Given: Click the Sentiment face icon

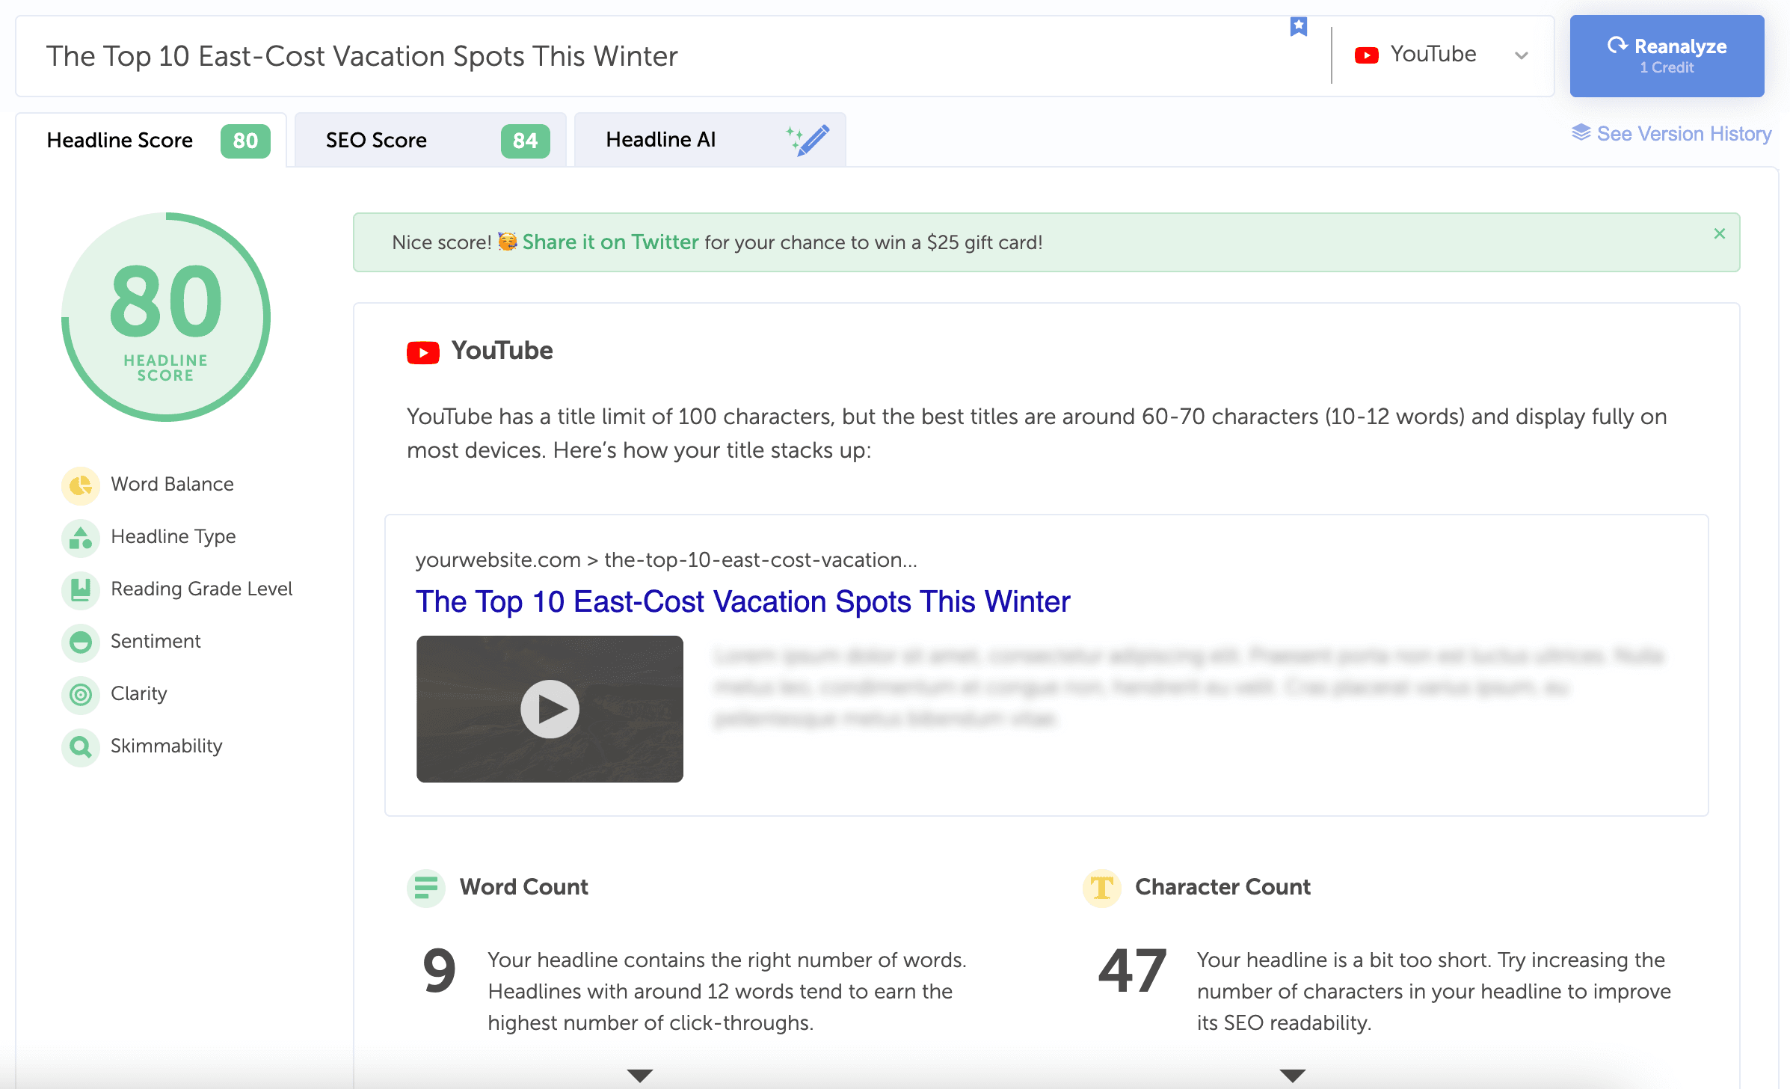Looking at the screenshot, I should (81, 642).
